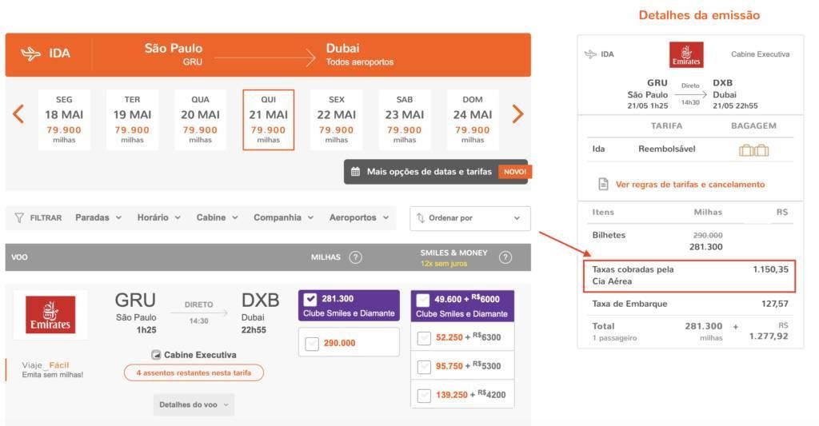Viewport: 819px width, 426px height.
Task: Click the fare rules document icon
Action: (604, 185)
